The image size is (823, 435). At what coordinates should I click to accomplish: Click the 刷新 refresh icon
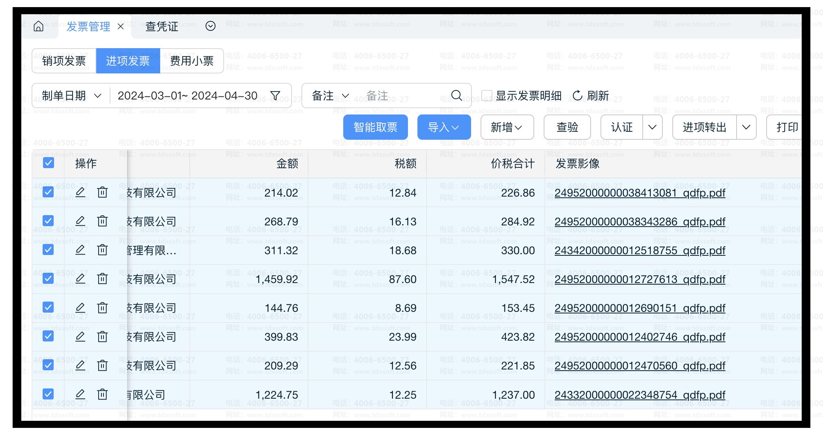coord(577,96)
